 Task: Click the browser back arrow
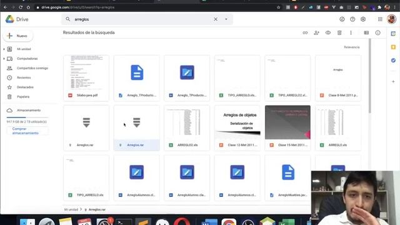6,7
